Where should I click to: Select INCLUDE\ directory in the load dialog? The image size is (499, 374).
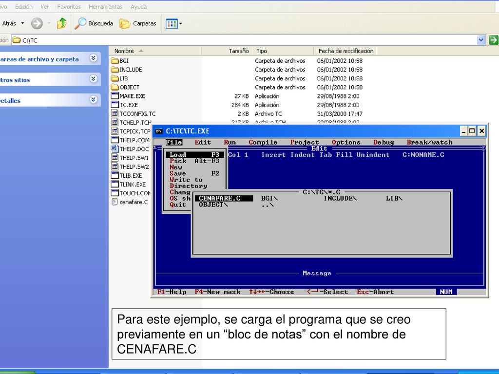point(340,199)
